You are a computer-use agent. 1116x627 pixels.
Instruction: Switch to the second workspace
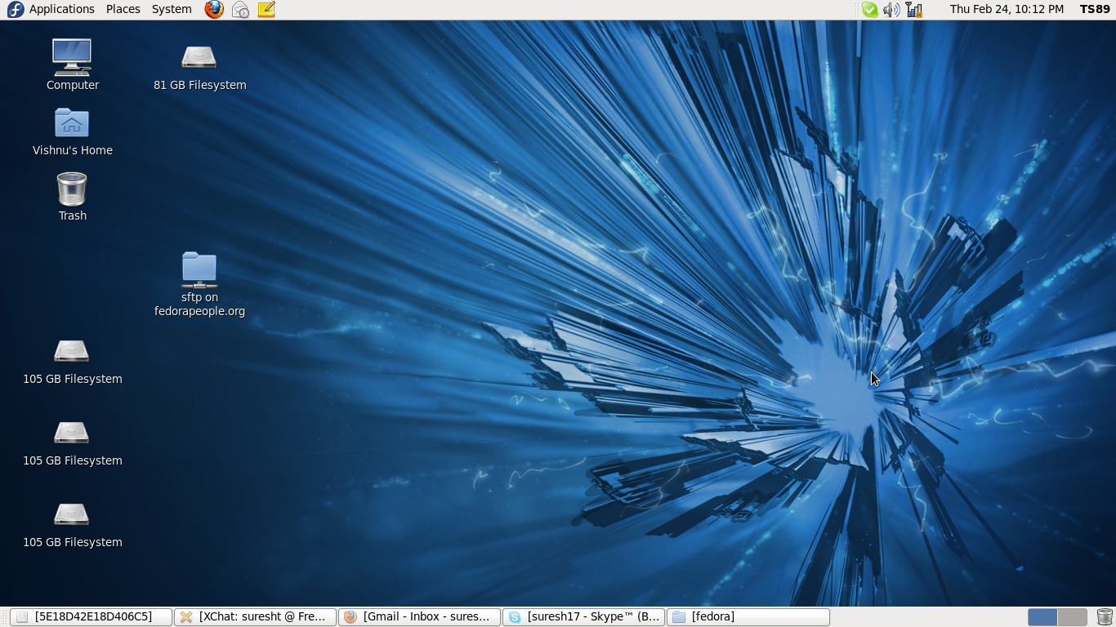1072,617
